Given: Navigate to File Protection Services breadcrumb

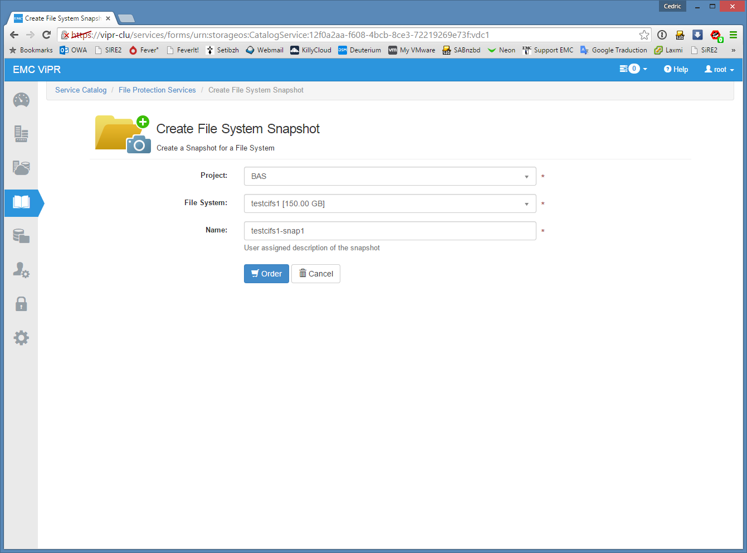Looking at the screenshot, I should [157, 90].
